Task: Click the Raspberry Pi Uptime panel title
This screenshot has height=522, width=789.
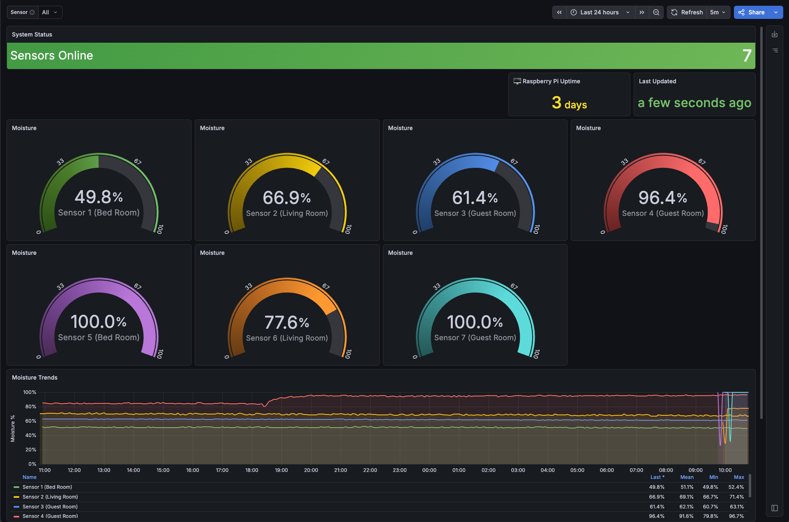Action: click(551, 81)
